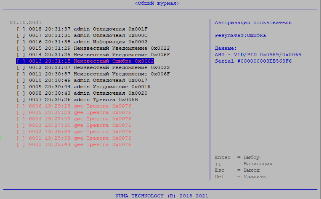Screen dimensions: 321x199
Task: Mark checkbox for entry 0007 Тревога
Action: [x=21, y=100]
